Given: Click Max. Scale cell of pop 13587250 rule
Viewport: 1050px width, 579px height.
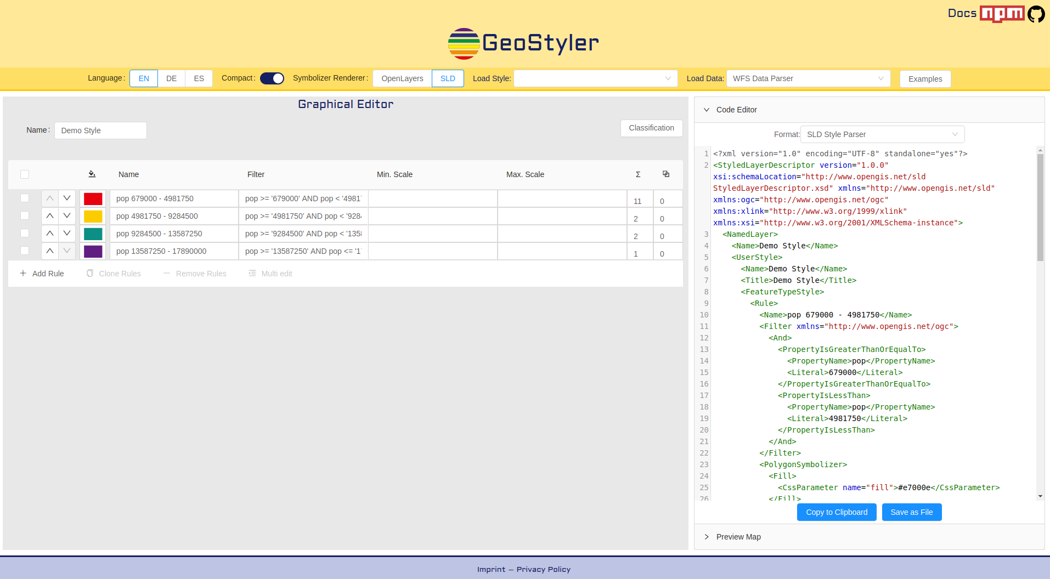Looking at the screenshot, I should (x=562, y=251).
